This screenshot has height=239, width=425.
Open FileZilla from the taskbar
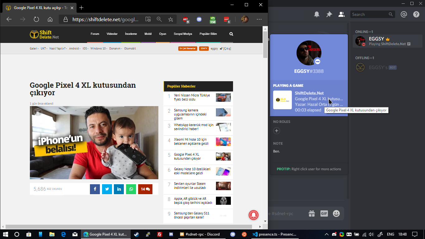(x=159, y=234)
